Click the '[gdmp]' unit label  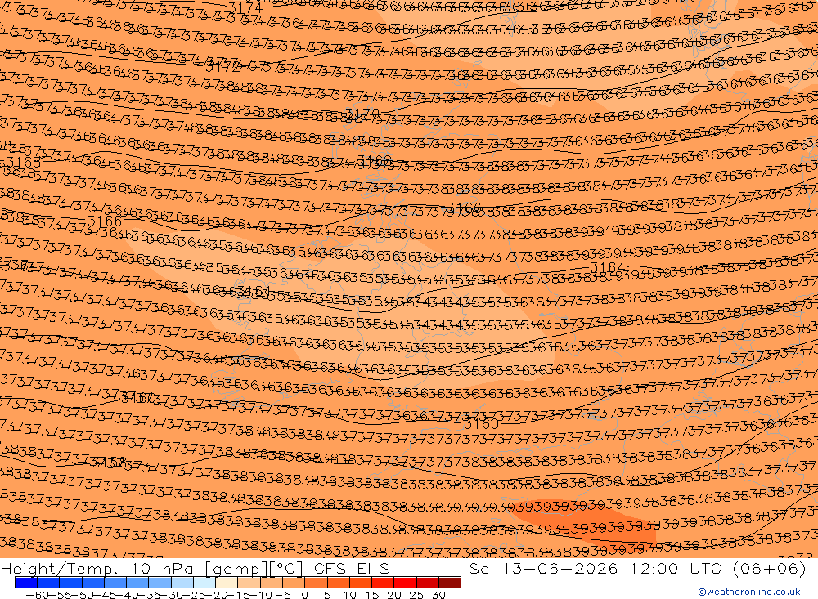pos(237,569)
